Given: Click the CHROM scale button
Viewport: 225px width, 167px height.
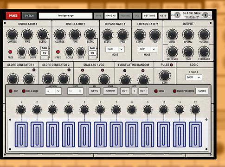Looking at the screenshot, I should click(110, 91).
